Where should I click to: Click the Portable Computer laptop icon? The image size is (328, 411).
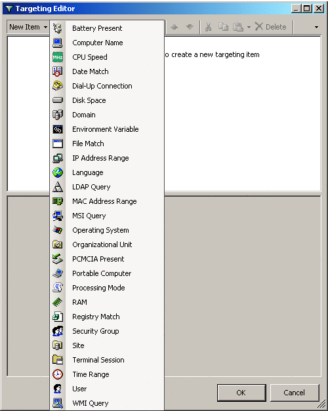coord(58,273)
